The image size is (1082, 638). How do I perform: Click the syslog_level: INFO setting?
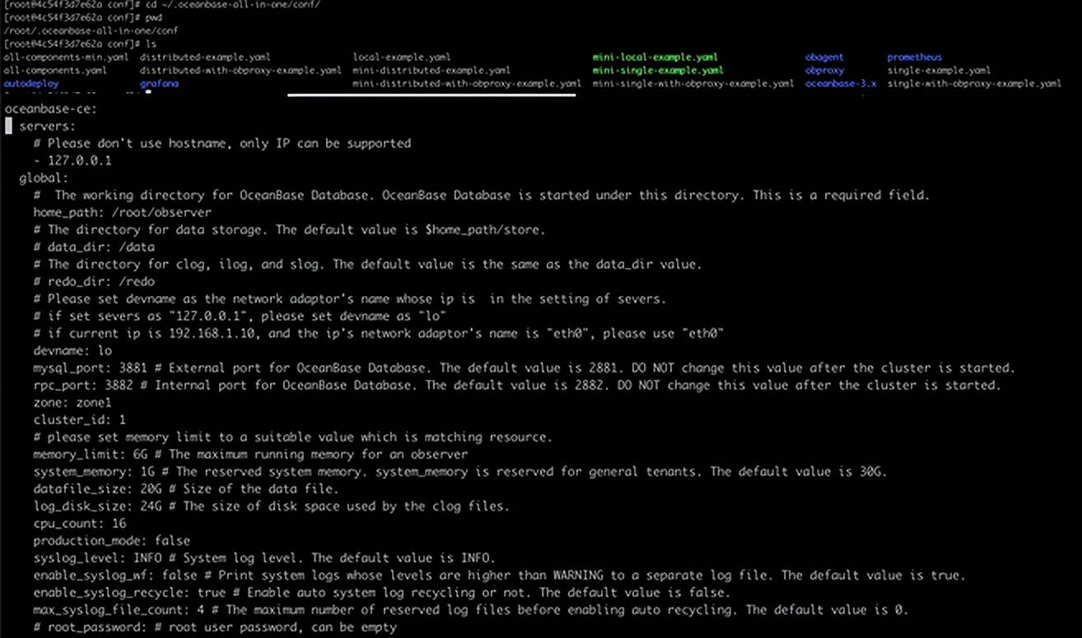point(97,557)
